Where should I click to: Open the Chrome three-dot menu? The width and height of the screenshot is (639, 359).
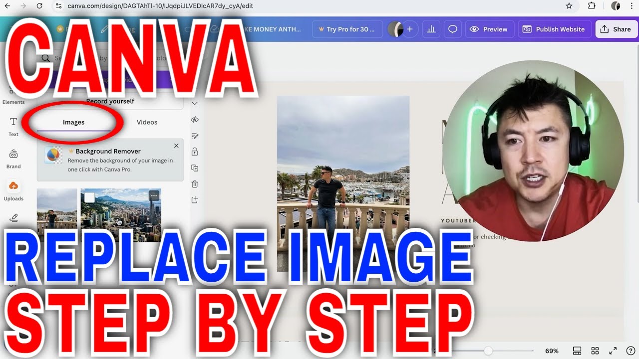(x=632, y=6)
